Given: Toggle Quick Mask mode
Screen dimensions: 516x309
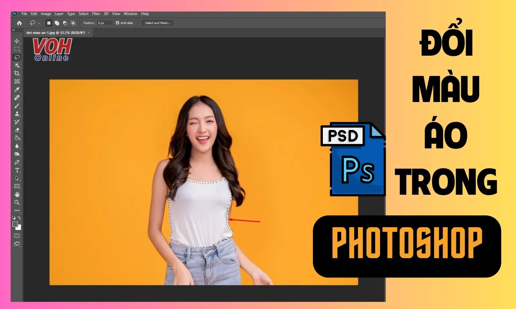Looking at the screenshot, I should pos(17,236).
